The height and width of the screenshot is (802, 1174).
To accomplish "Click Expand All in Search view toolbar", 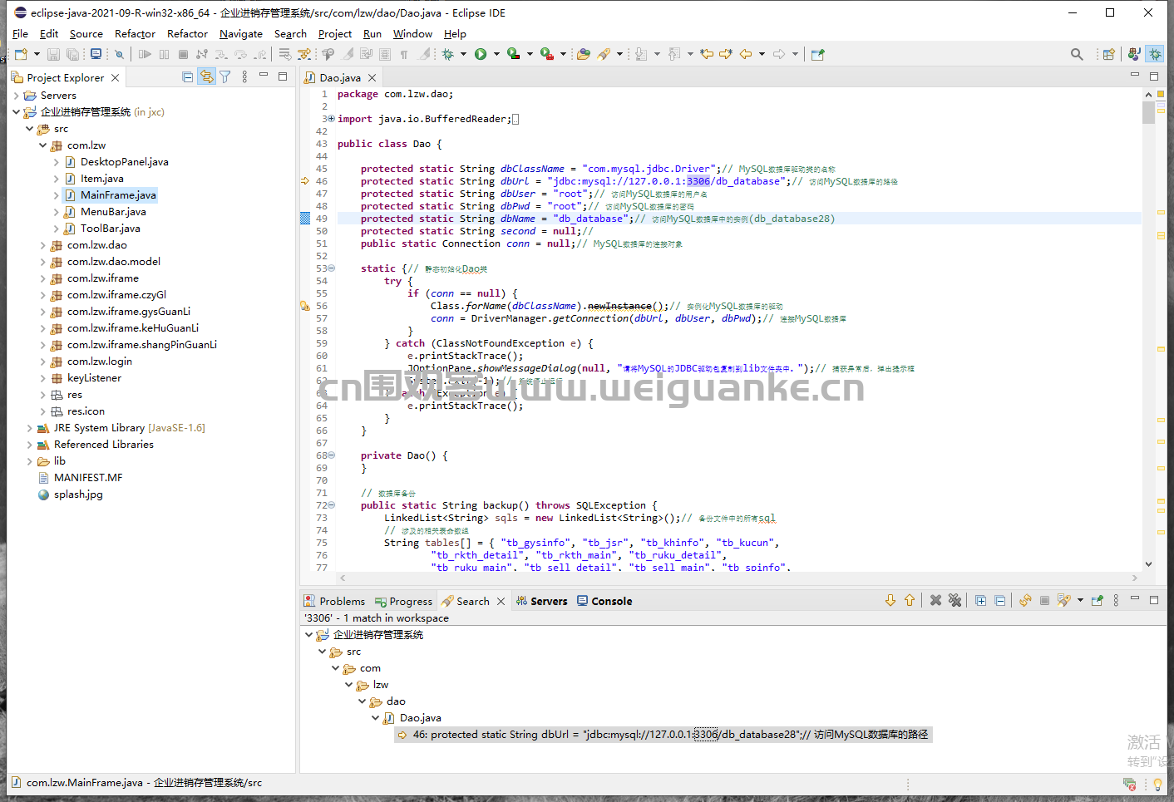I will [980, 600].
